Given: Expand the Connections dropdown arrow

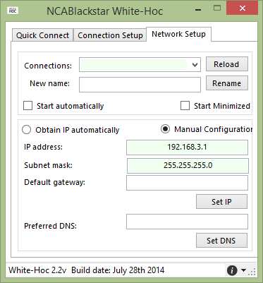Looking at the screenshot, I should pyautogui.click(x=195, y=65).
